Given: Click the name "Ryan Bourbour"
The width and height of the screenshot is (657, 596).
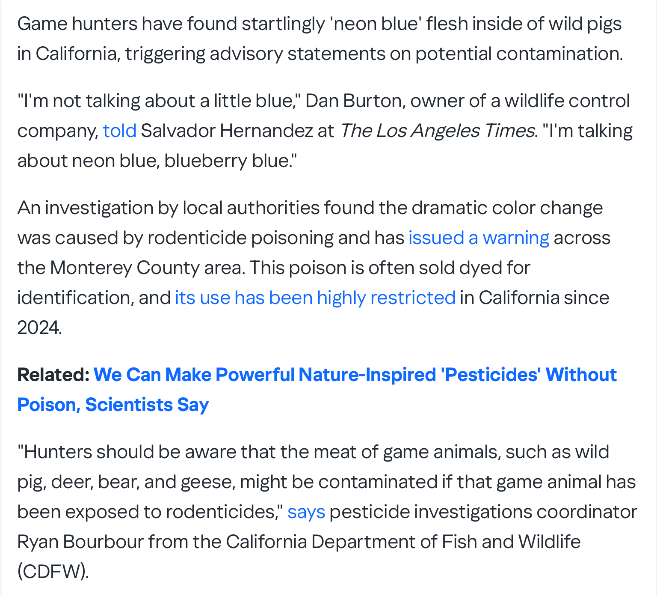Looking at the screenshot, I should 80,542.
